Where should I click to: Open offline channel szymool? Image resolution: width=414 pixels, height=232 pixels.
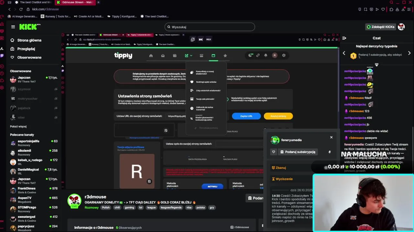[x=34, y=89]
